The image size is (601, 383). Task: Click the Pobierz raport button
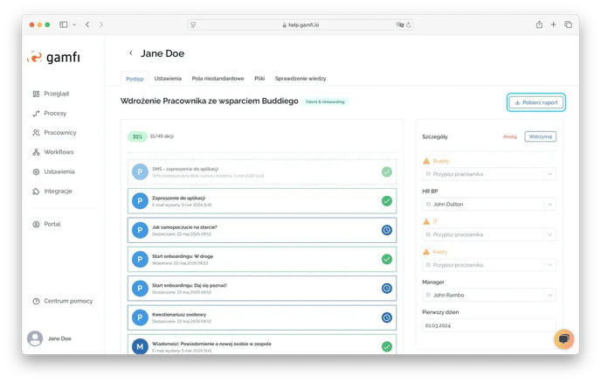(536, 102)
